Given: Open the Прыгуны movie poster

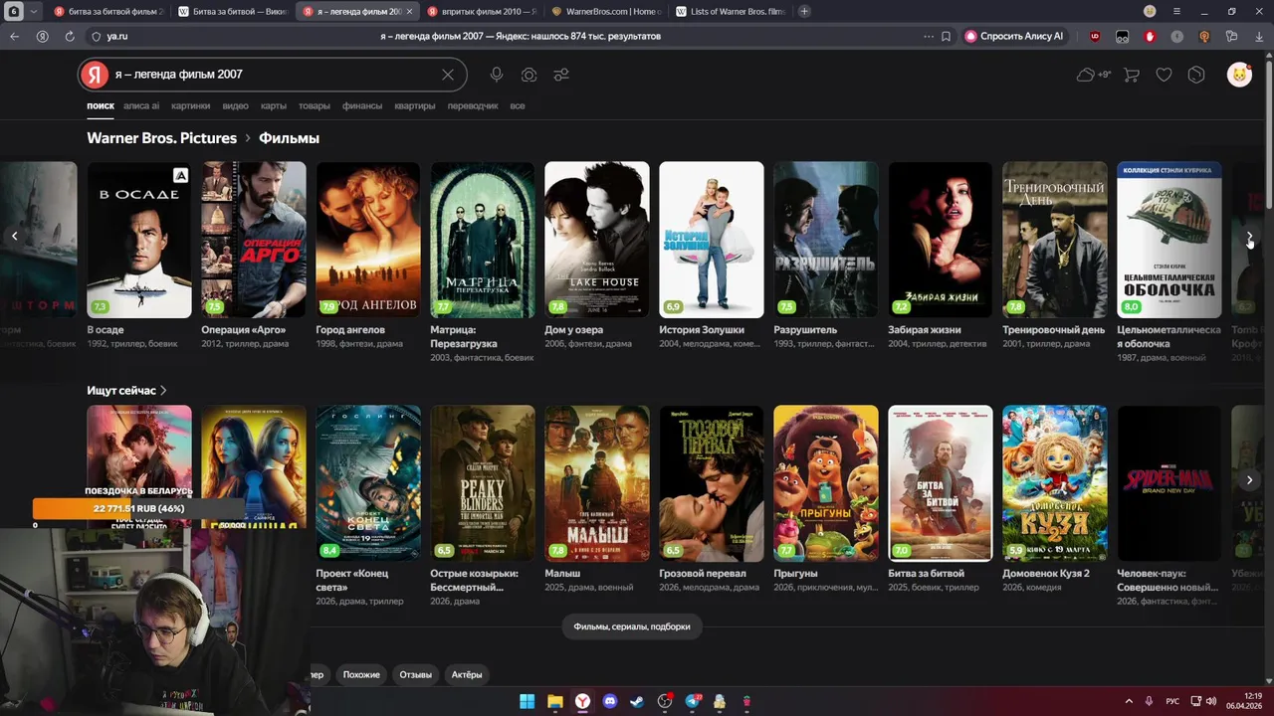Looking at the screenshot, I should point(826,483).
